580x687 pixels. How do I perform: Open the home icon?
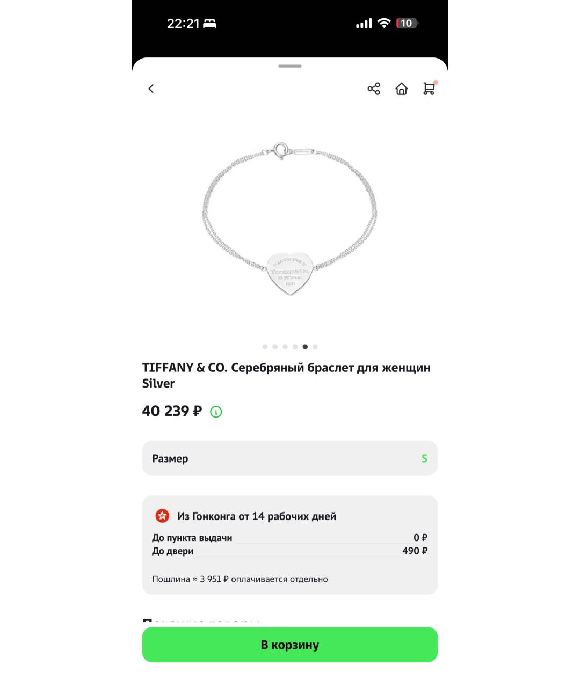click(402, 89)
